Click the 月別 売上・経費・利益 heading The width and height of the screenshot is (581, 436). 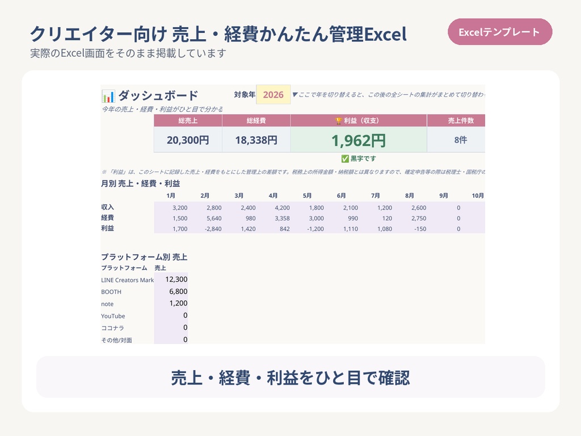[141, 183]
